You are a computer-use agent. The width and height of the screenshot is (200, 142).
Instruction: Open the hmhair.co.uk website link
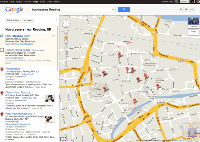tap(27, 74)
